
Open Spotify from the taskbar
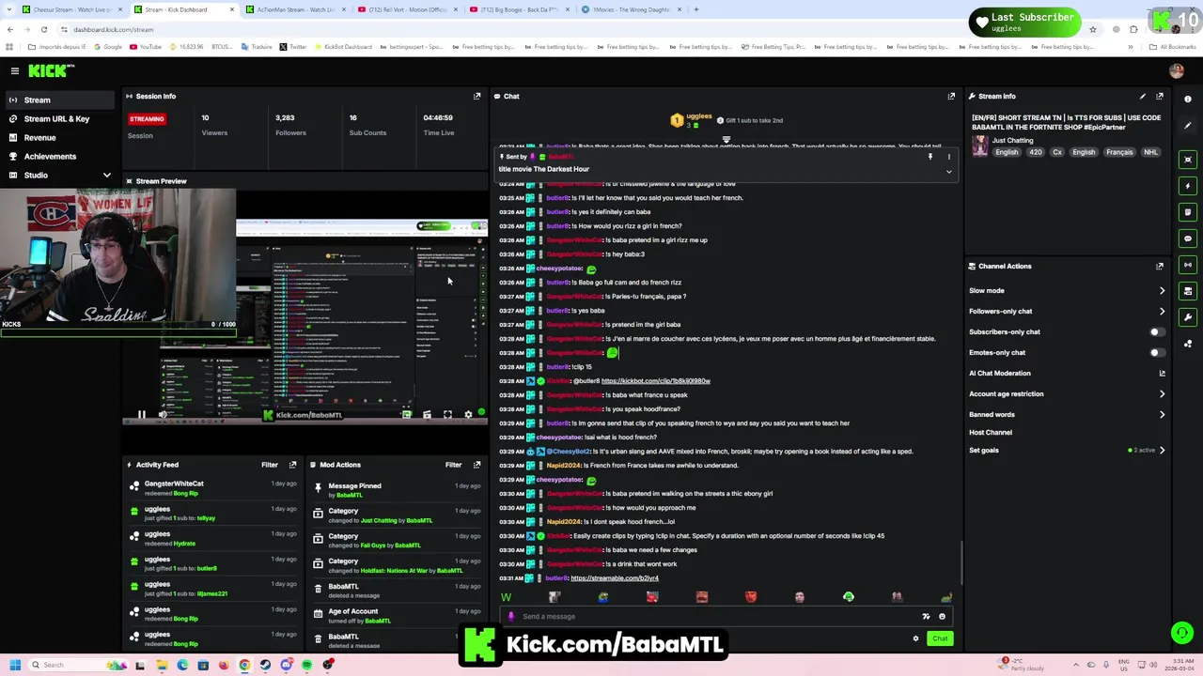click(x=306, y=665)
